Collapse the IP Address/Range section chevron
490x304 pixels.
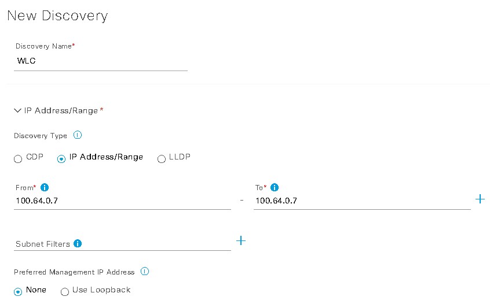[x=17, y=110]
